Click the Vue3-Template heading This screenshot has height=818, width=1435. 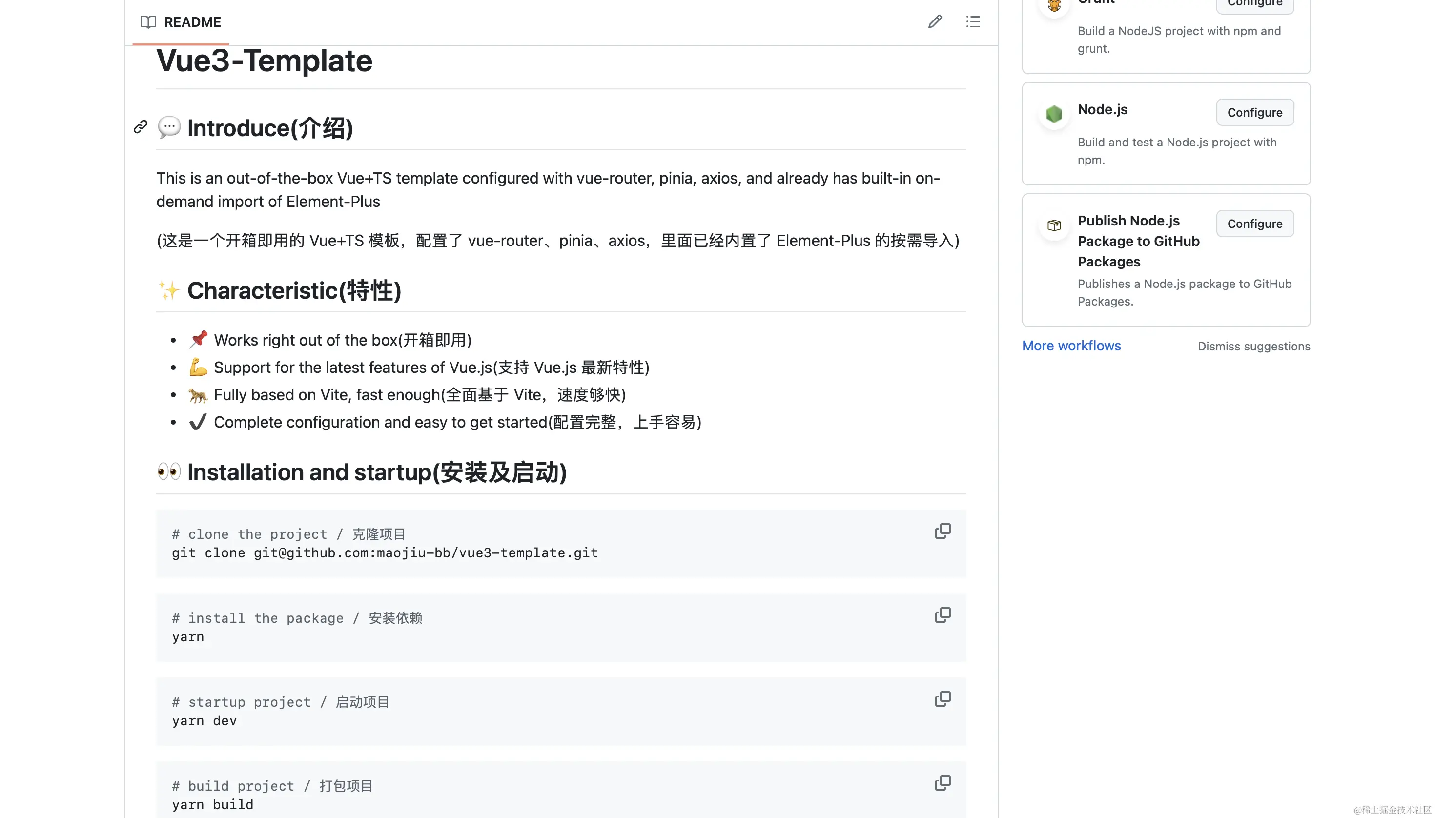264,61
